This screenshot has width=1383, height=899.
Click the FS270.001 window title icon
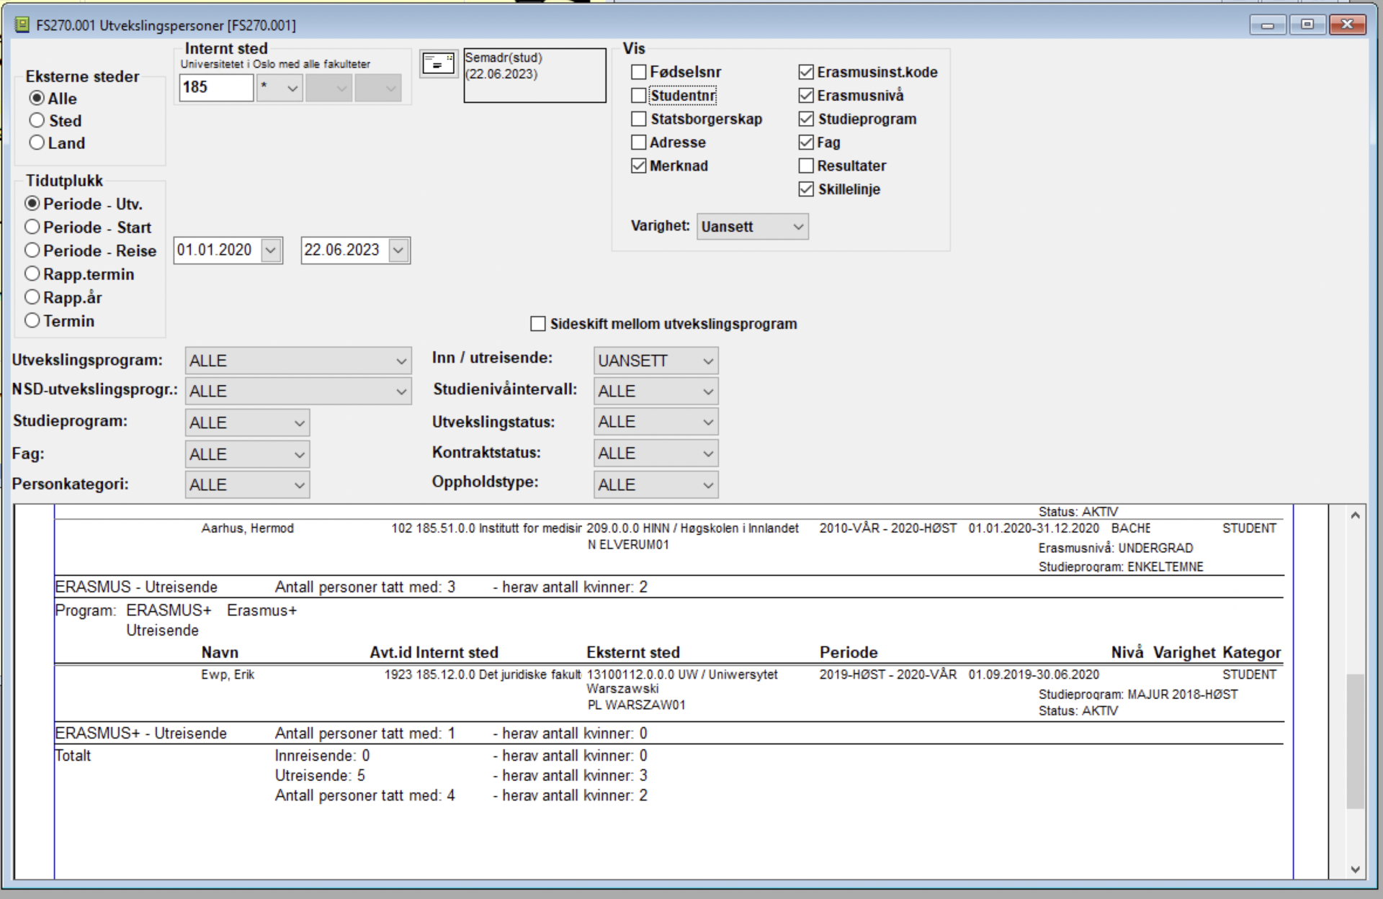point(22,25)
